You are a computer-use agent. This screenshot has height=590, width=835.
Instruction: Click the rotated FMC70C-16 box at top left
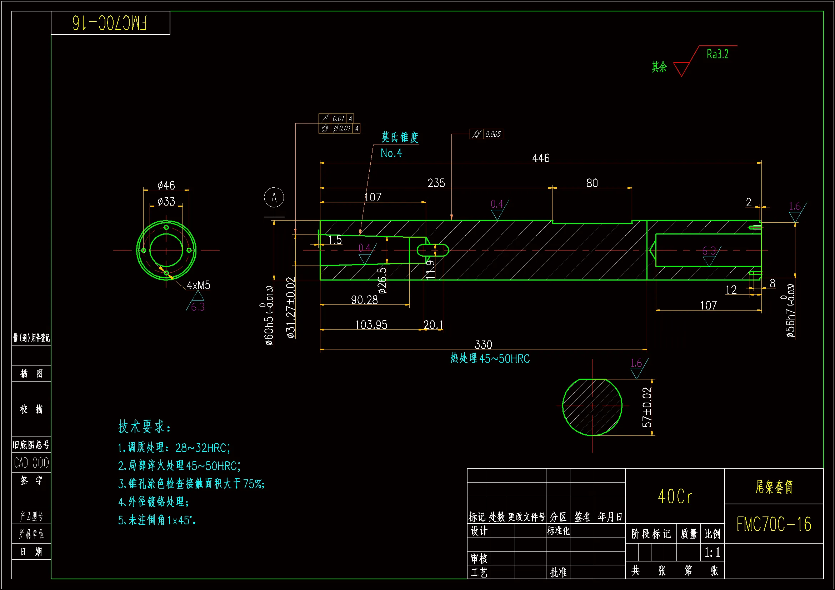(x=110, y=23)
